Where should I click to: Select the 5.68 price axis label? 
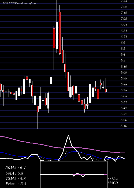pos(124,96)
